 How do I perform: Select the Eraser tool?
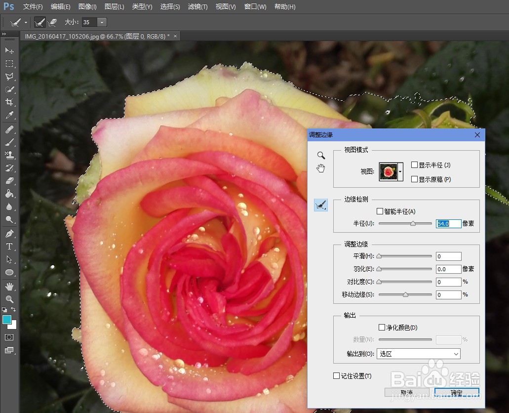(9, 181)
